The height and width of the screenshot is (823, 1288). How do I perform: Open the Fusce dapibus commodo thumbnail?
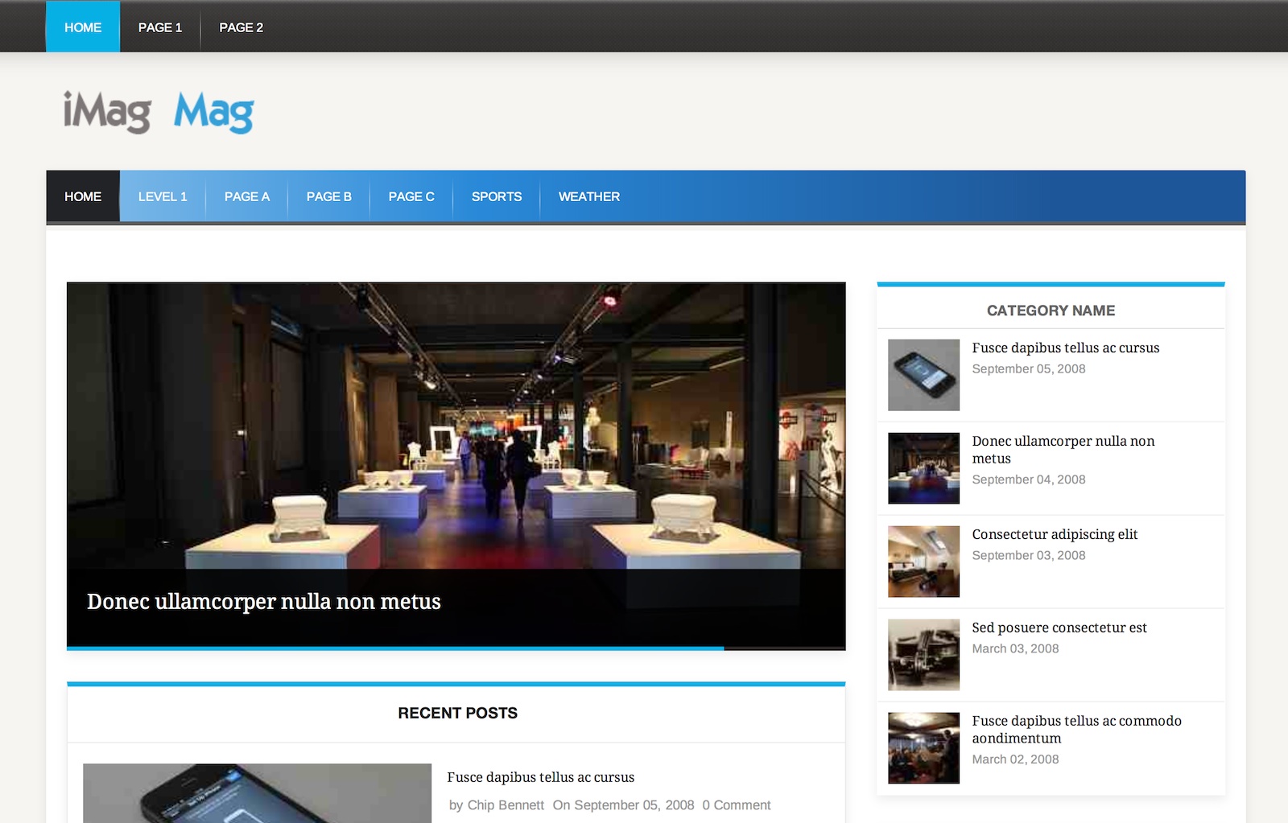pos(923,748)
